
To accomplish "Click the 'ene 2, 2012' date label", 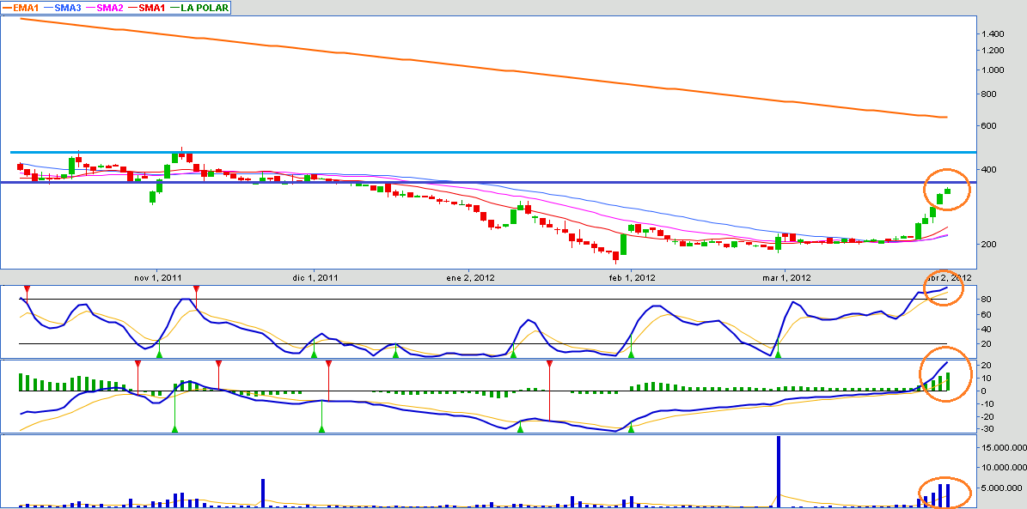I will click(x=470, y=277).
